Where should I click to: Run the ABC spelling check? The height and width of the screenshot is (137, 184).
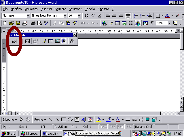pyautogui.click(x=46, y=23)
